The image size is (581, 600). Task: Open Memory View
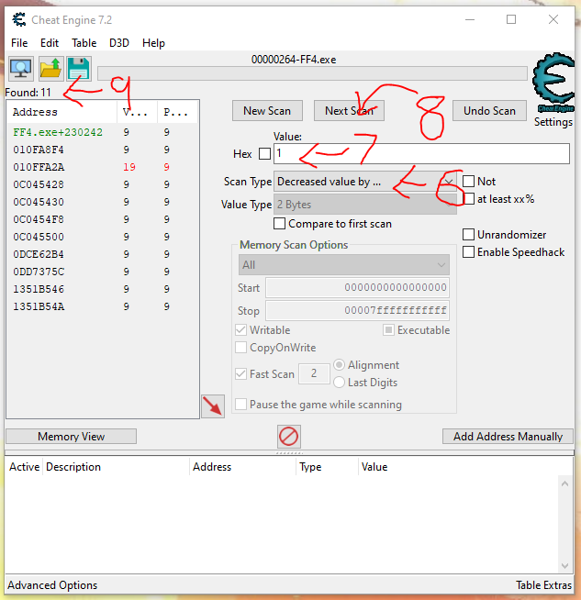(x=72, y=436)
